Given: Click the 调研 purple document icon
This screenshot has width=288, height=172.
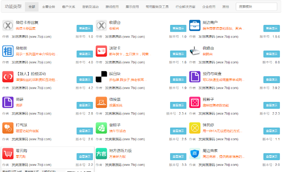Looking at the screenshot, I should [8, 102].
